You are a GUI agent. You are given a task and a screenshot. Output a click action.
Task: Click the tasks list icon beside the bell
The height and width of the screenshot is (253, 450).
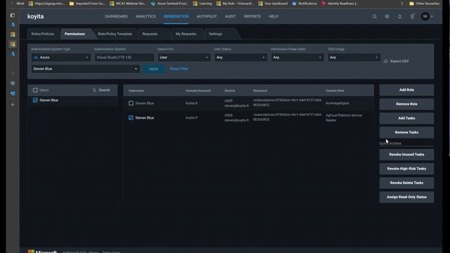coord(413,16)
